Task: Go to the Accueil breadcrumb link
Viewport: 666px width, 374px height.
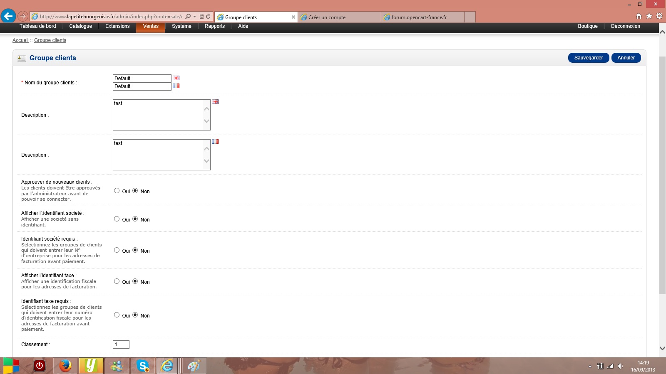Action: pyautogui.click(x=20, y=40)
